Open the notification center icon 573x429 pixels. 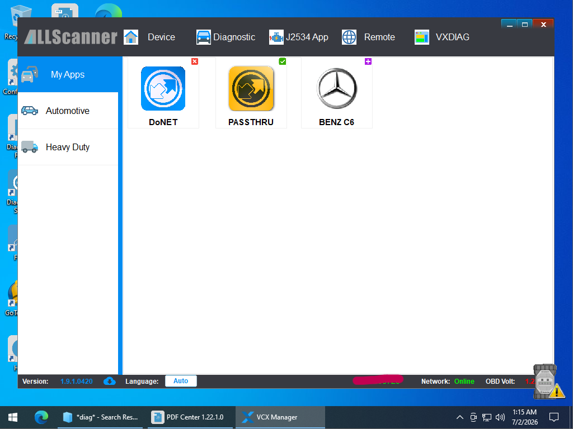tap(554, 417)
